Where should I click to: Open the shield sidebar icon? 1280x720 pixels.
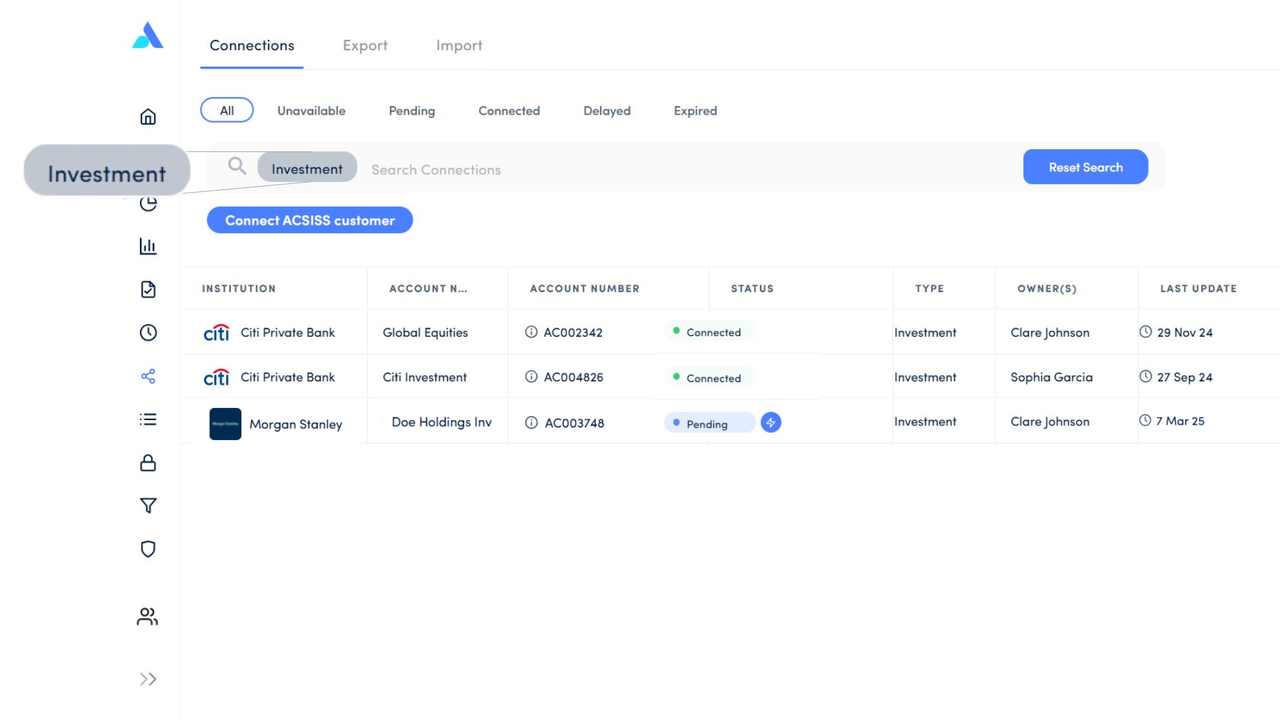(x=148, y=549)
